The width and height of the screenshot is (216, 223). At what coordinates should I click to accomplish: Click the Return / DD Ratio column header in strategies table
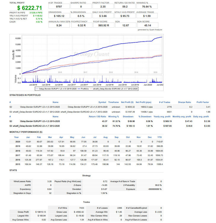(x=97, y=117)
